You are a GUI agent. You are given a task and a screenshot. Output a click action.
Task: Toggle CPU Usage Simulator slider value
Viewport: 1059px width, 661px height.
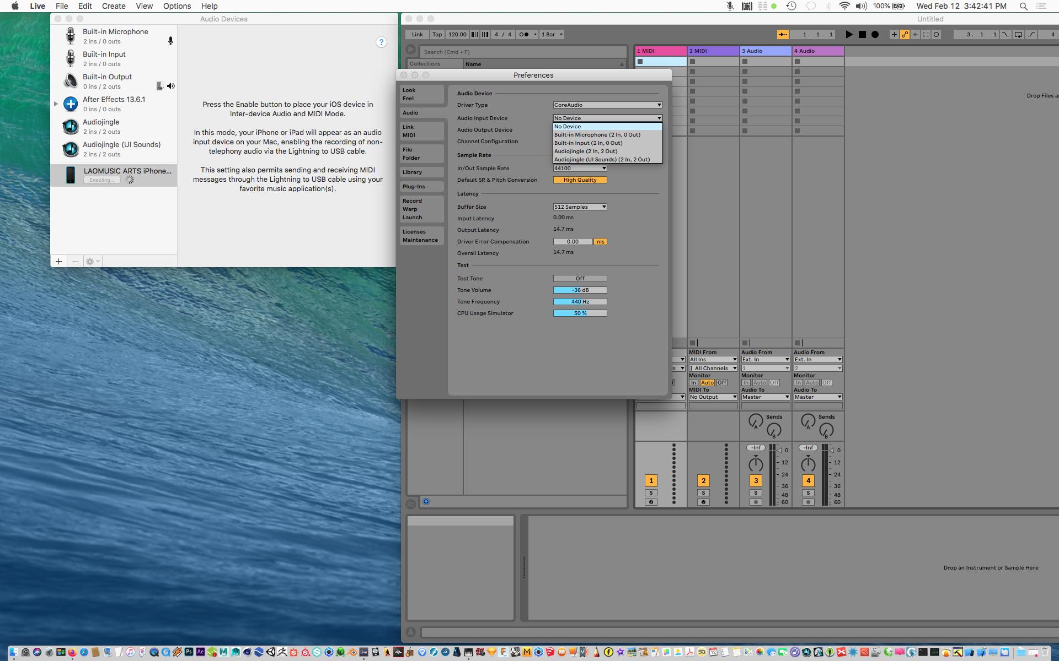(x=580, y=313)
